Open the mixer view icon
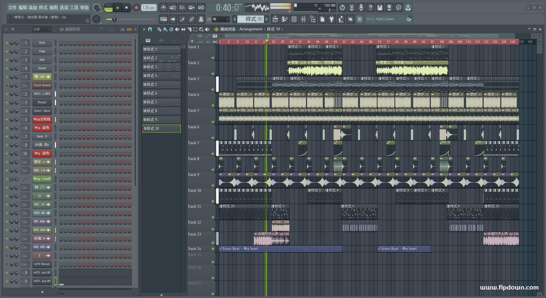 click(x=303, y=19)
